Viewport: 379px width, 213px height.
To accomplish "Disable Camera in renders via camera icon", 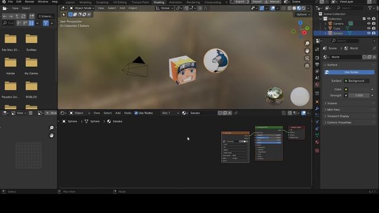I will 374,24.
